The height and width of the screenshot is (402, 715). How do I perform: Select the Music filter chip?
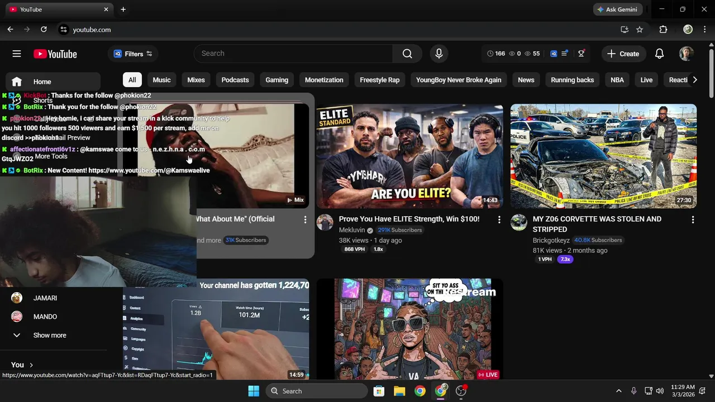161,80
